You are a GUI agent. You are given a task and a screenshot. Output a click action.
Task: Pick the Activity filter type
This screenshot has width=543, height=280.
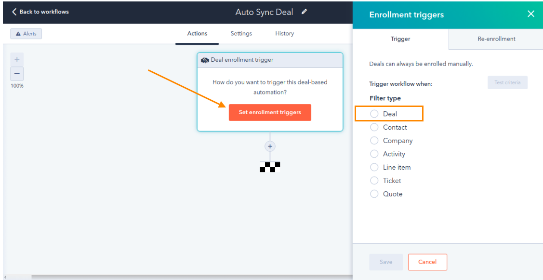[x=374, y=154]
